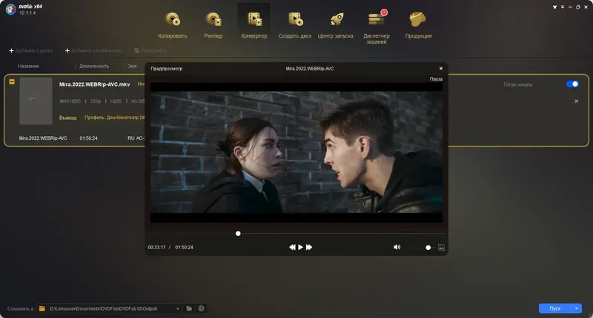Click the output path text field
Screen dimensions: 593x318
tap(108, 308)
